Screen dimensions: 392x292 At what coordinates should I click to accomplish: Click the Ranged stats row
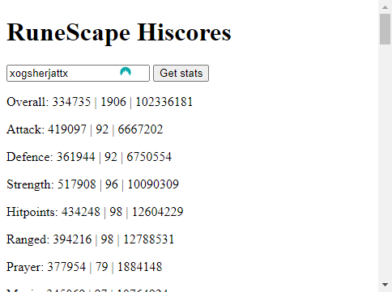pyautogui.click(x=91, y=239)
